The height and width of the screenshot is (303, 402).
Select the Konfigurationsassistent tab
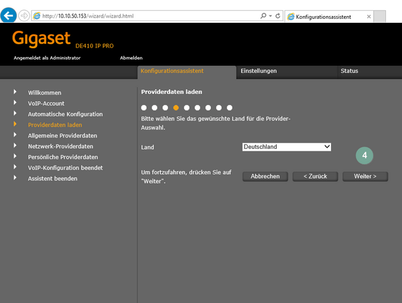click(x=172, y=71)
